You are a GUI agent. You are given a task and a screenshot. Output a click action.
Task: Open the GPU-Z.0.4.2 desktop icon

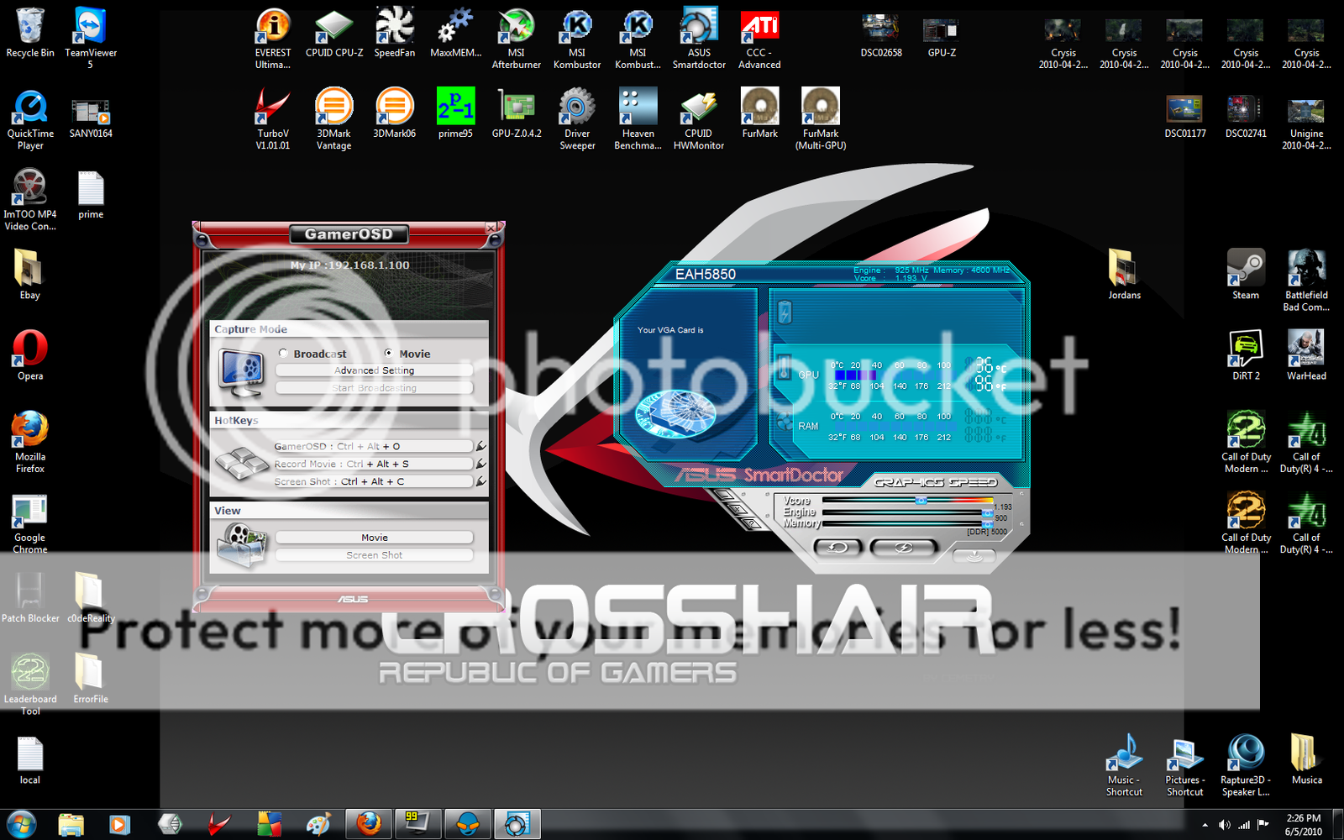[517, 114]
